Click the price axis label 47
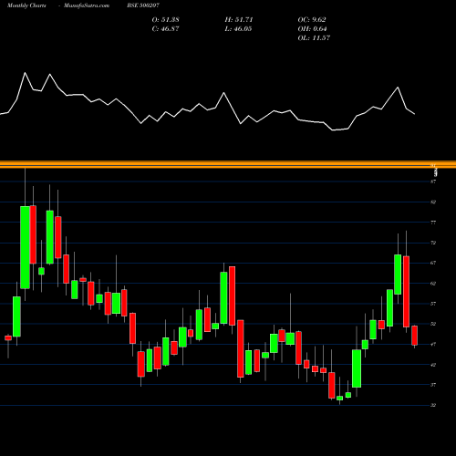 (433, 345)
